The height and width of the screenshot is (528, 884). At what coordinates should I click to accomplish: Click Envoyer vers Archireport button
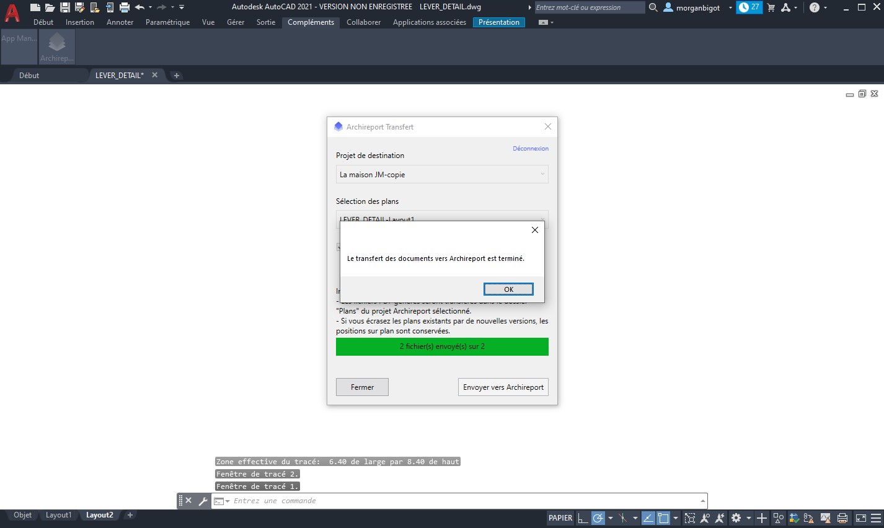pyautogui.click(x=503, y=387)
